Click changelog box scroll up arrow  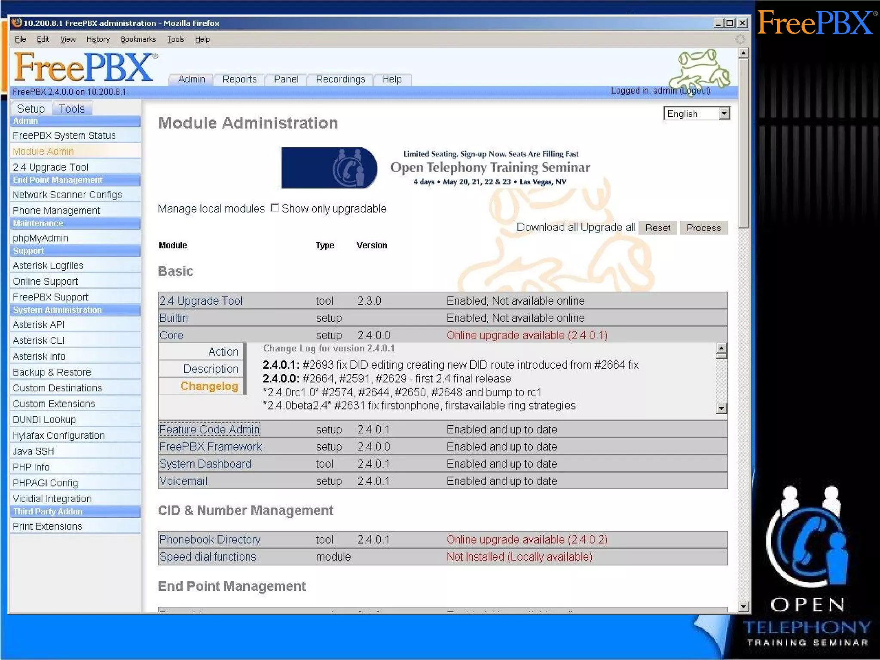click(721, 348)
